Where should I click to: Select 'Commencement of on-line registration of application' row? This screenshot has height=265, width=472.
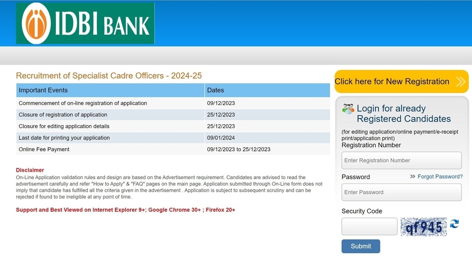pyautogui.click(x=173, y=103)
